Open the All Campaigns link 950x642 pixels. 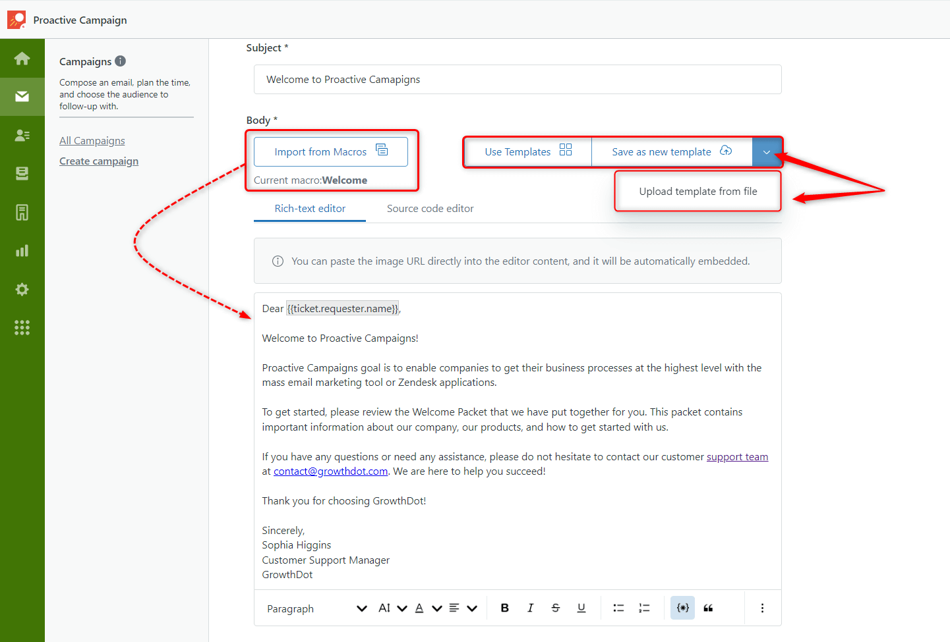click(x=92, y=140)
